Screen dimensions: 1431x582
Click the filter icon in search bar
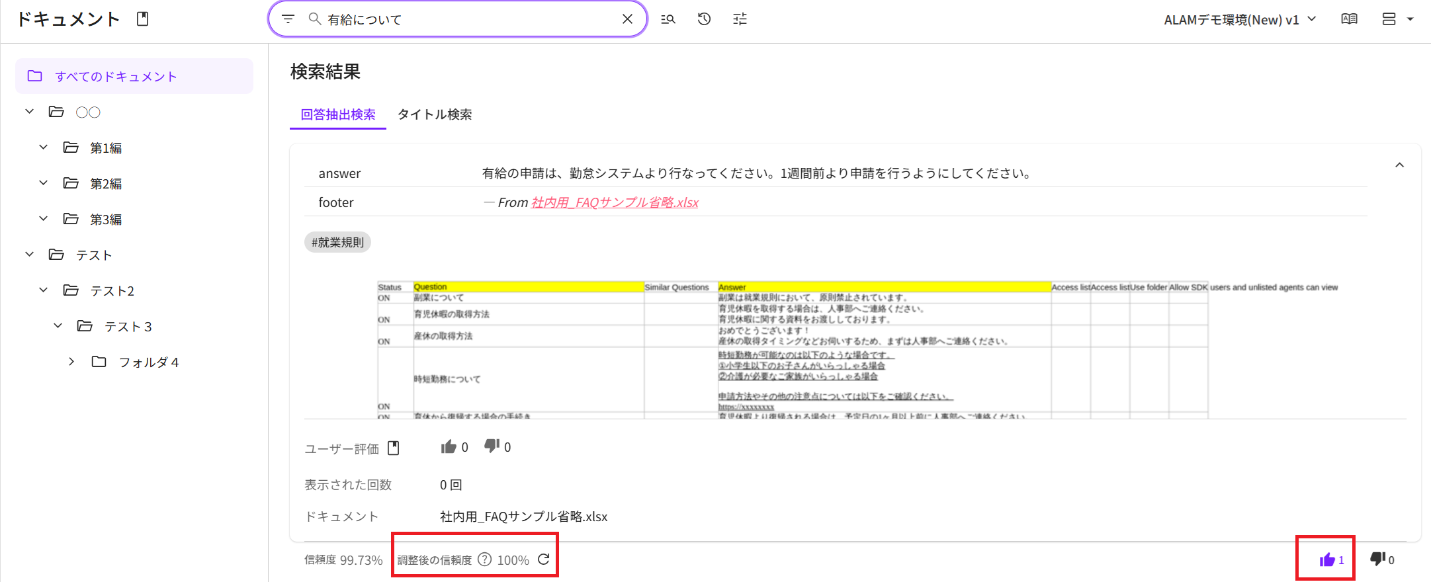click(x=288, y=19)
